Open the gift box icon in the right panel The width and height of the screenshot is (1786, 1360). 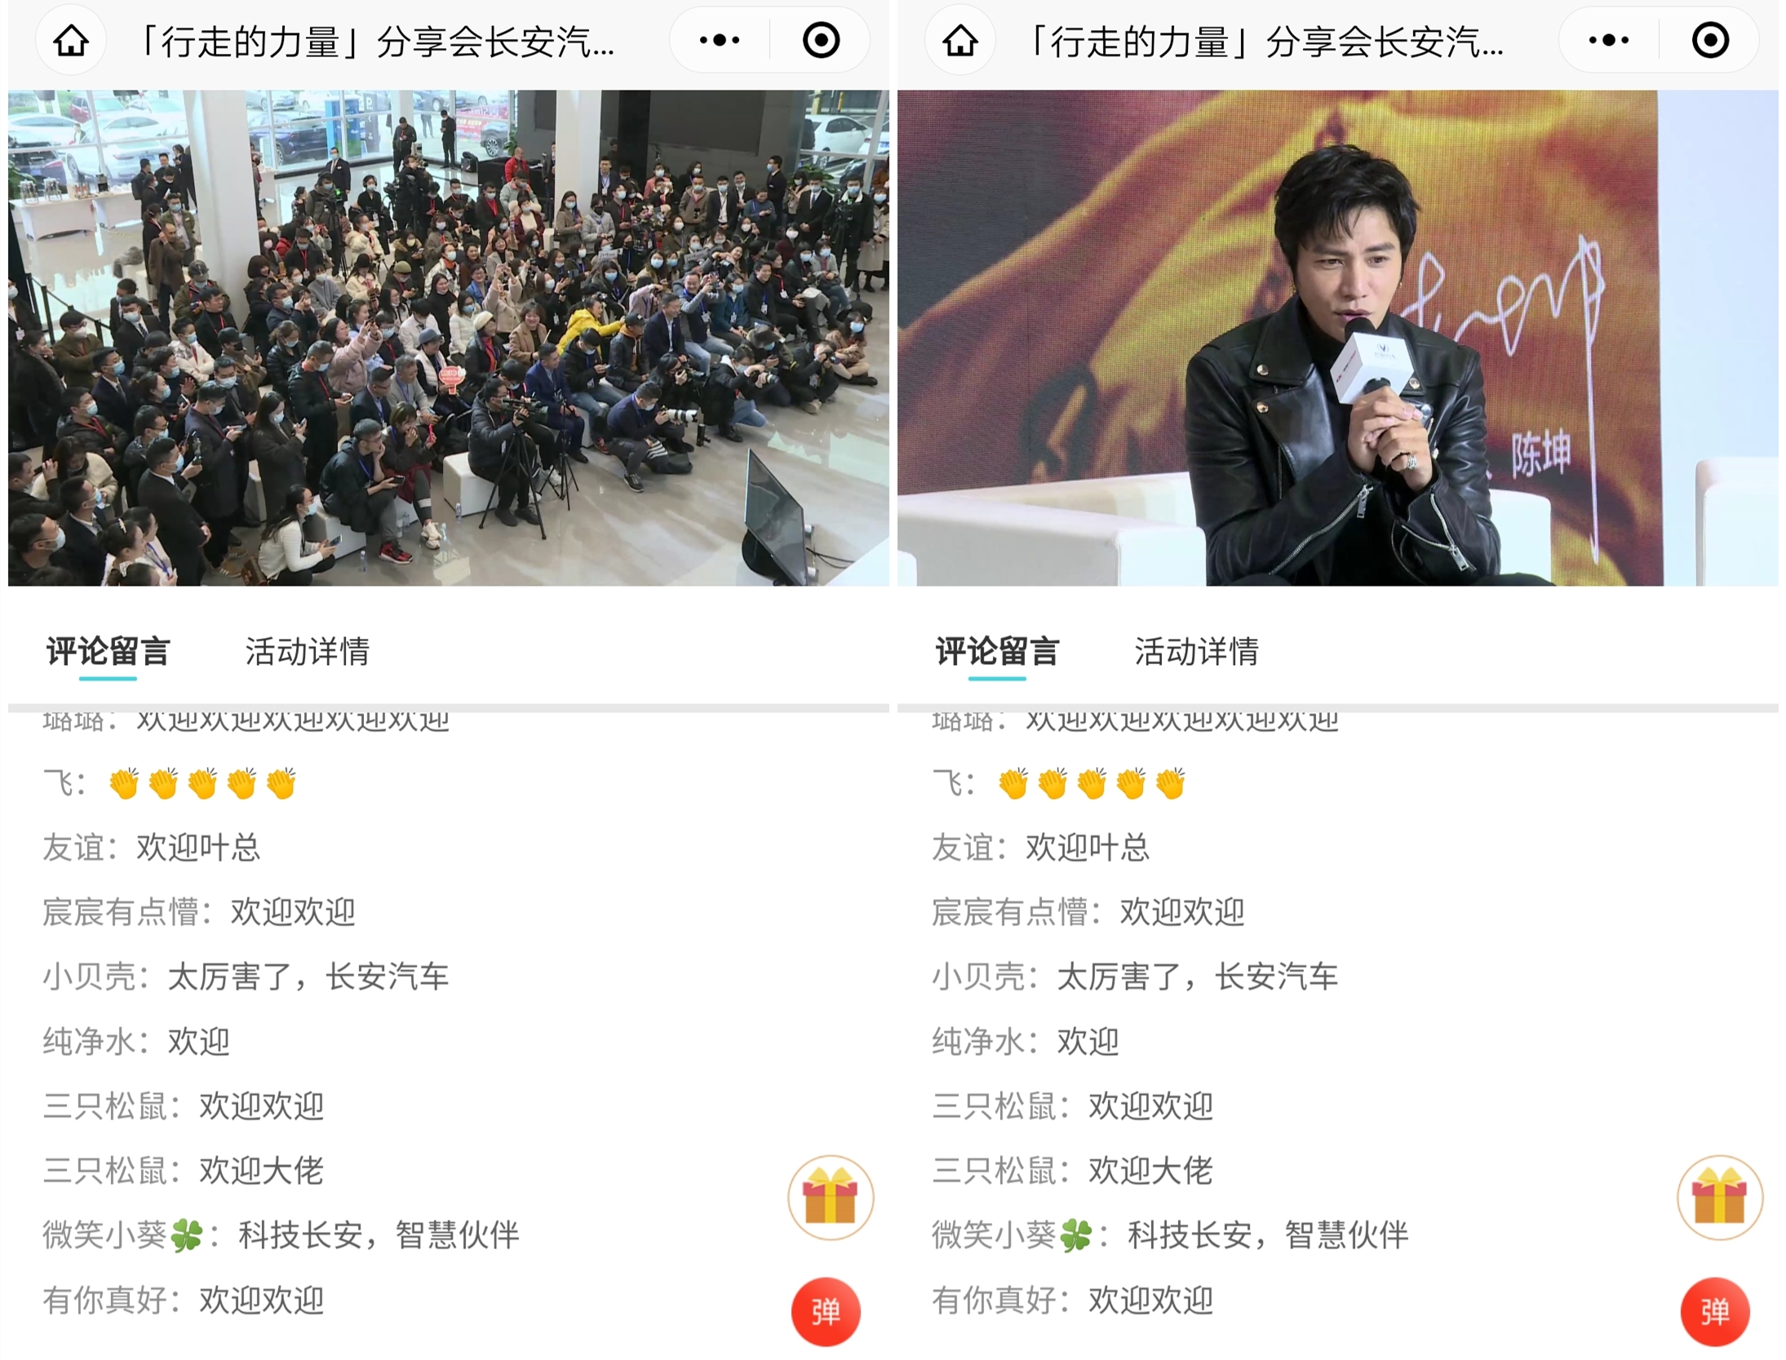pos(1720,1197)
